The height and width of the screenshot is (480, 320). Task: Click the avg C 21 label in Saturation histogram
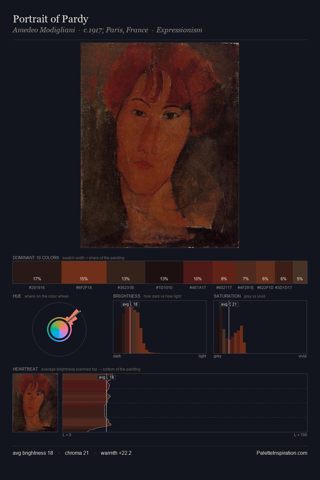(229, 304)
